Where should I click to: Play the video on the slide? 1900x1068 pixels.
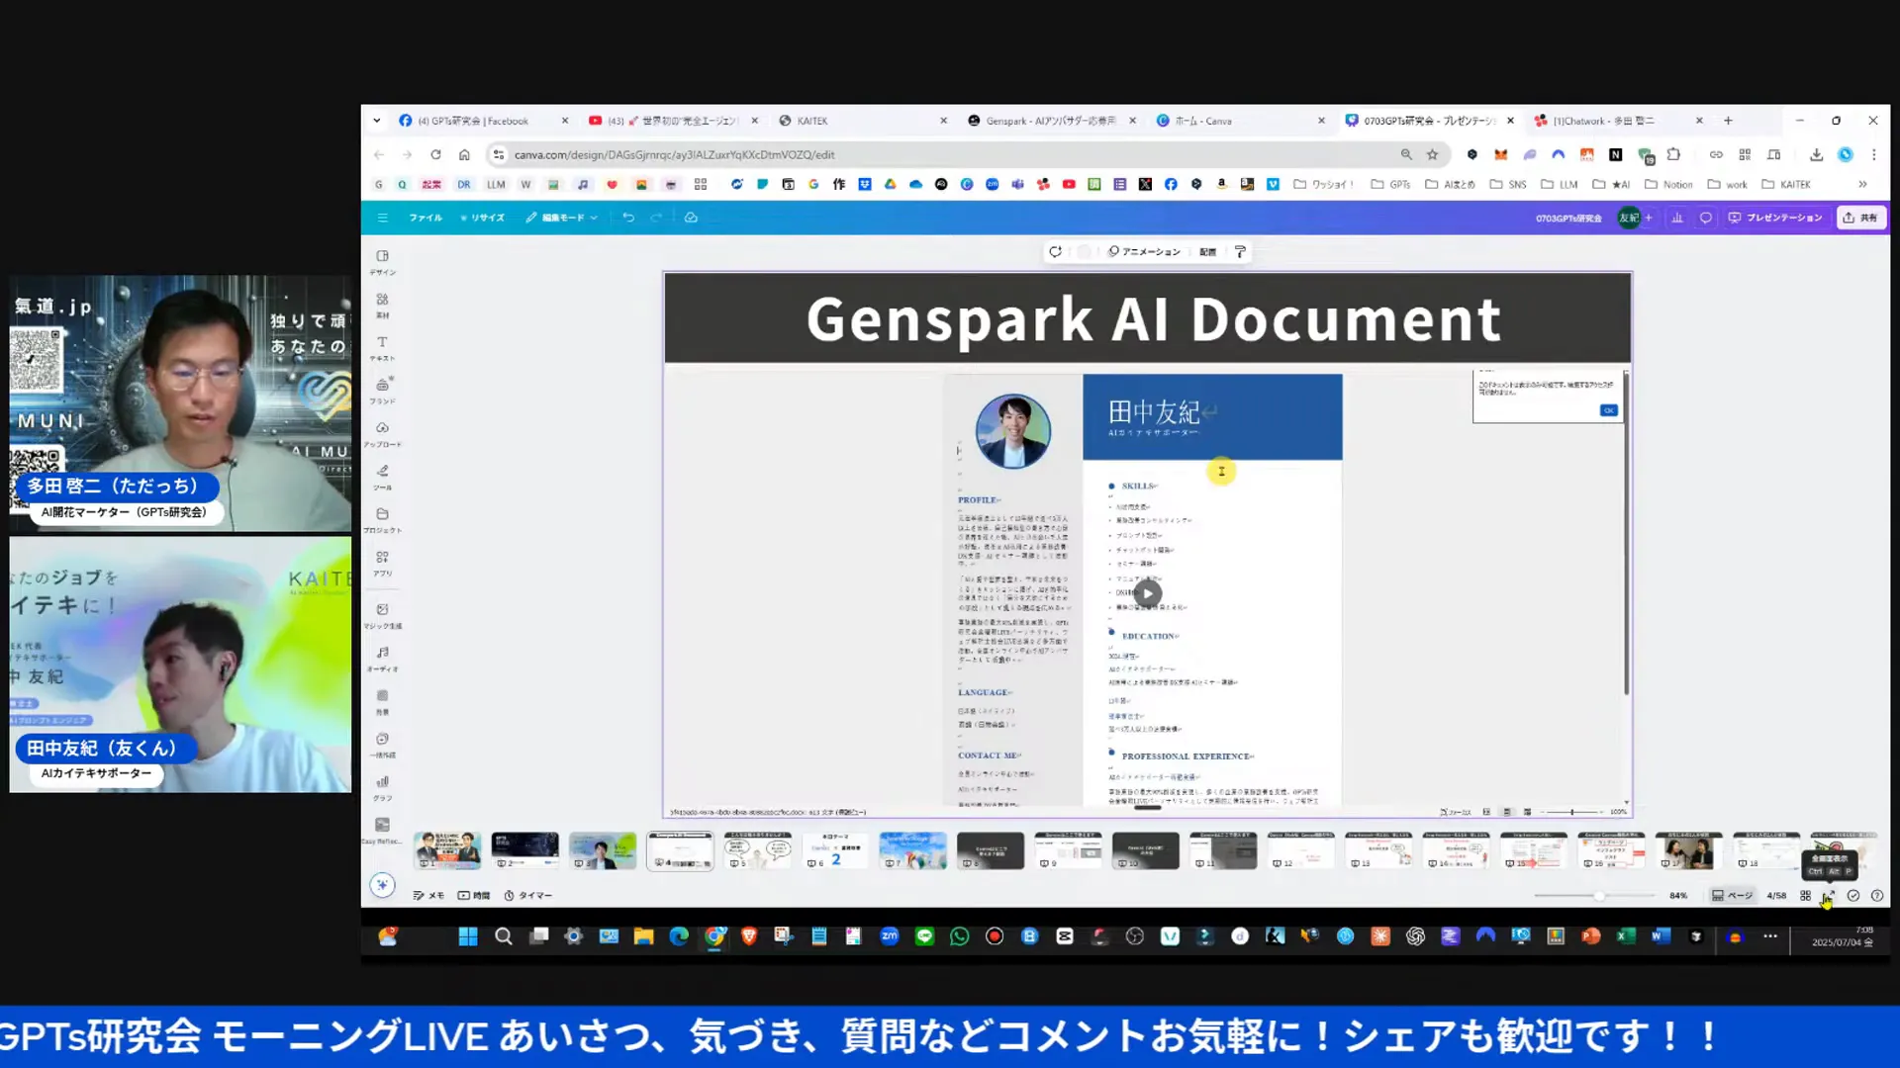click(x=1147, y=593)
